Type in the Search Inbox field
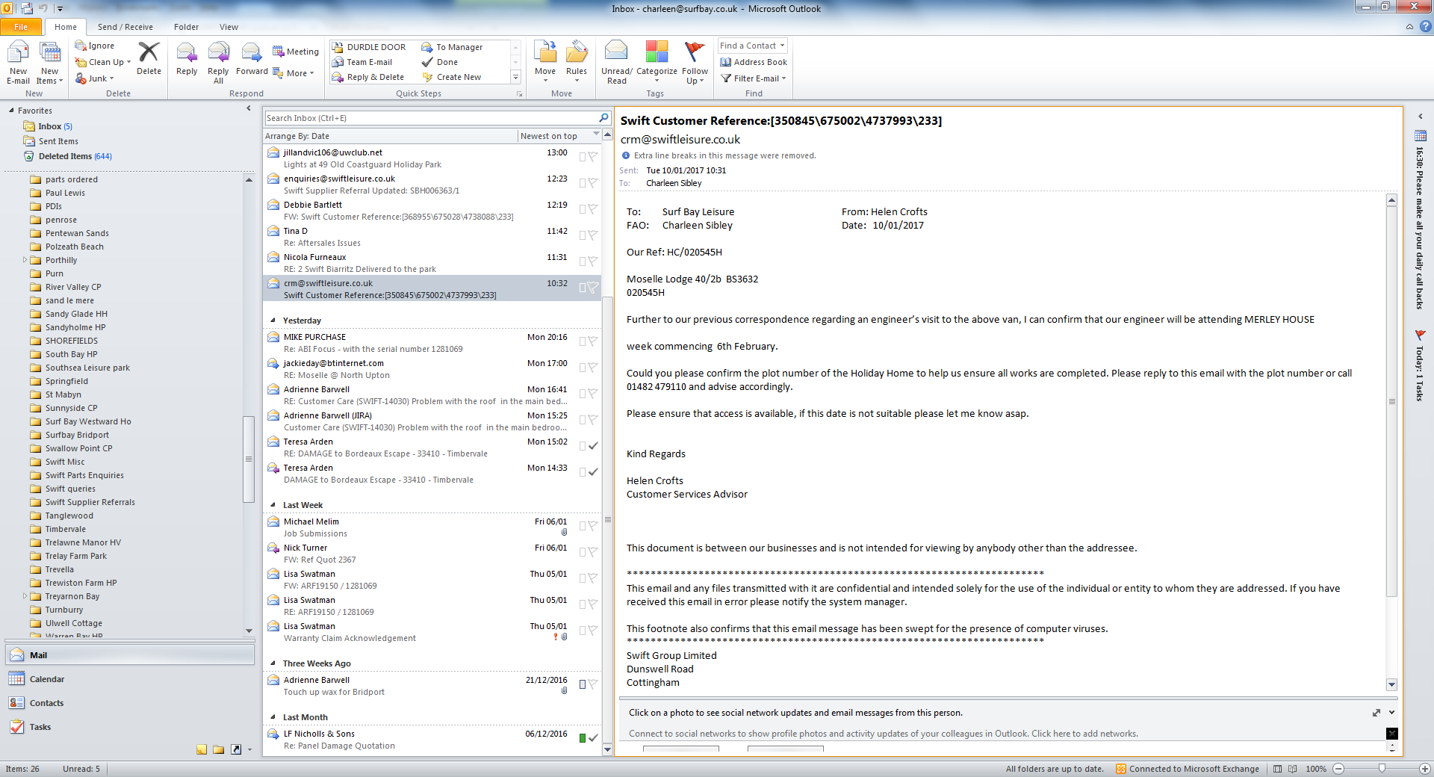 [432, 118]
